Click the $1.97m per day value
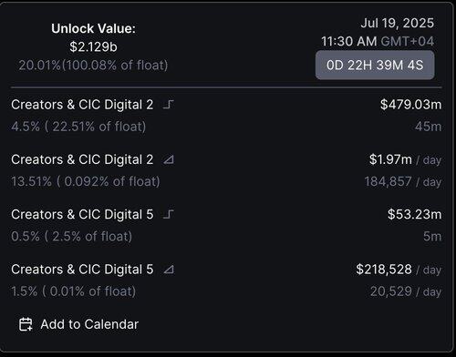Viewport: 456px width, 357px height. (405, 159)
